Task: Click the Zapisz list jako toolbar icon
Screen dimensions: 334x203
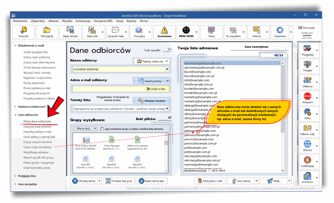Action: coord(70,32)
